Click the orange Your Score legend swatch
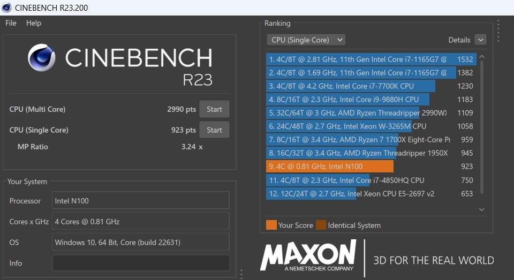 pyautogui.click(x=271, y=225)
